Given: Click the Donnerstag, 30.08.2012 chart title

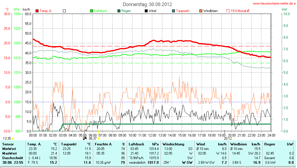Looking at the screenshot, I should (x=147, y=4).
